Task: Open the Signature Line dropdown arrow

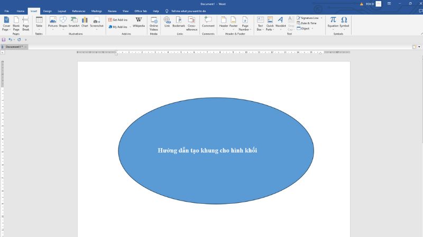Action: coord(321,18)
